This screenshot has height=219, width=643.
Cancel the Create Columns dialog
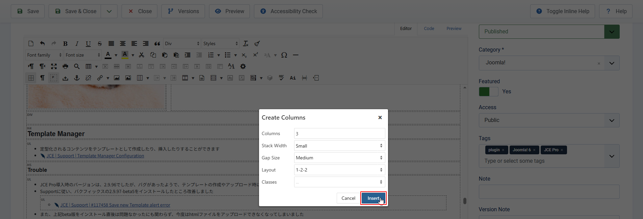(x=348, y=198)
